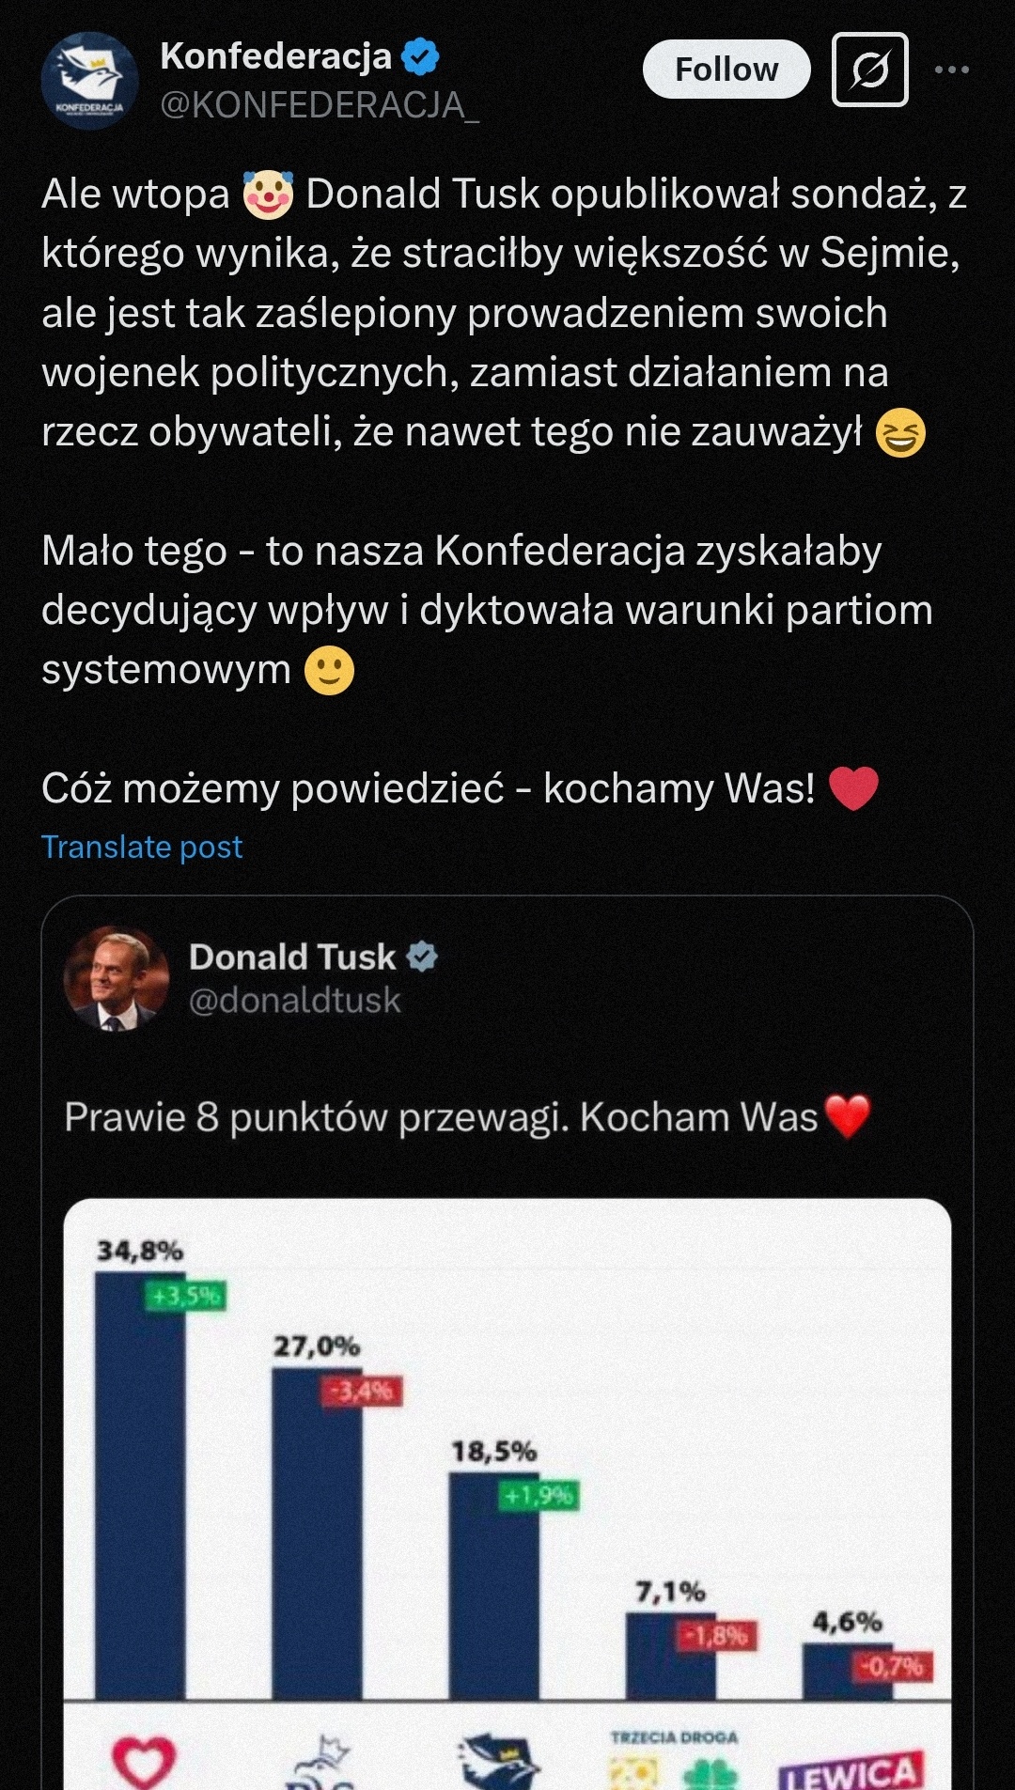
Task: Open the Grok slash icon button
Action: coord(869,70)
